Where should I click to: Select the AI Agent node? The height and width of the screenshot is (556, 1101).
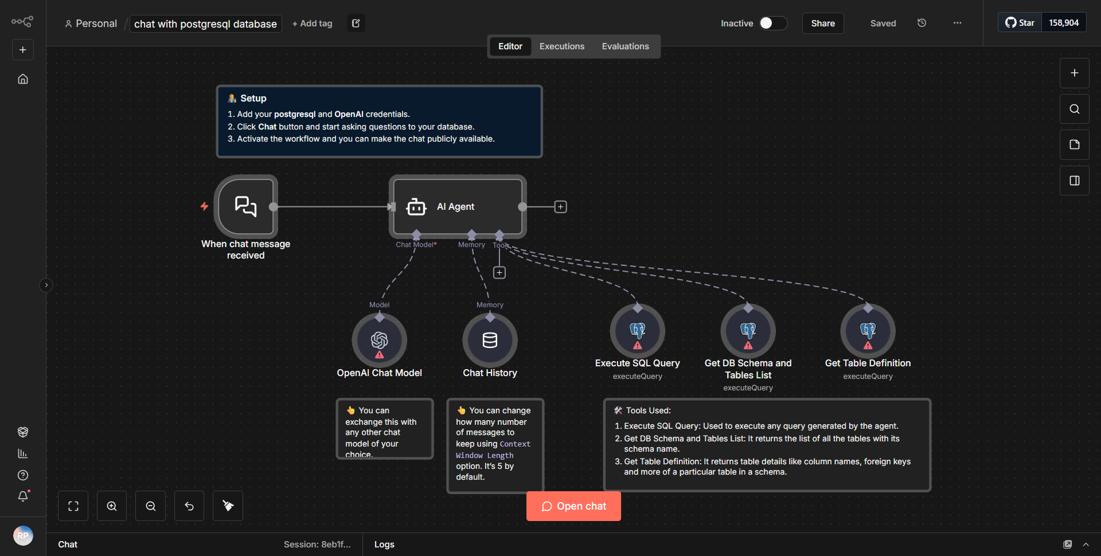457,206
